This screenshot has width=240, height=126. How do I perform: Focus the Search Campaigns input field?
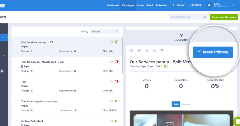(189, 17)
